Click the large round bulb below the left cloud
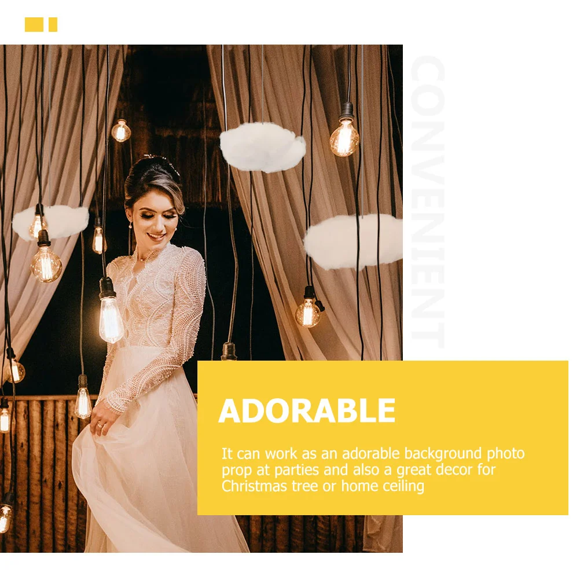This screenshot has width=580, height=580. (46, 263)
